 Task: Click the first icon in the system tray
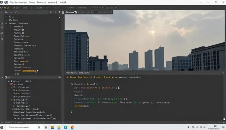point(188,127)
